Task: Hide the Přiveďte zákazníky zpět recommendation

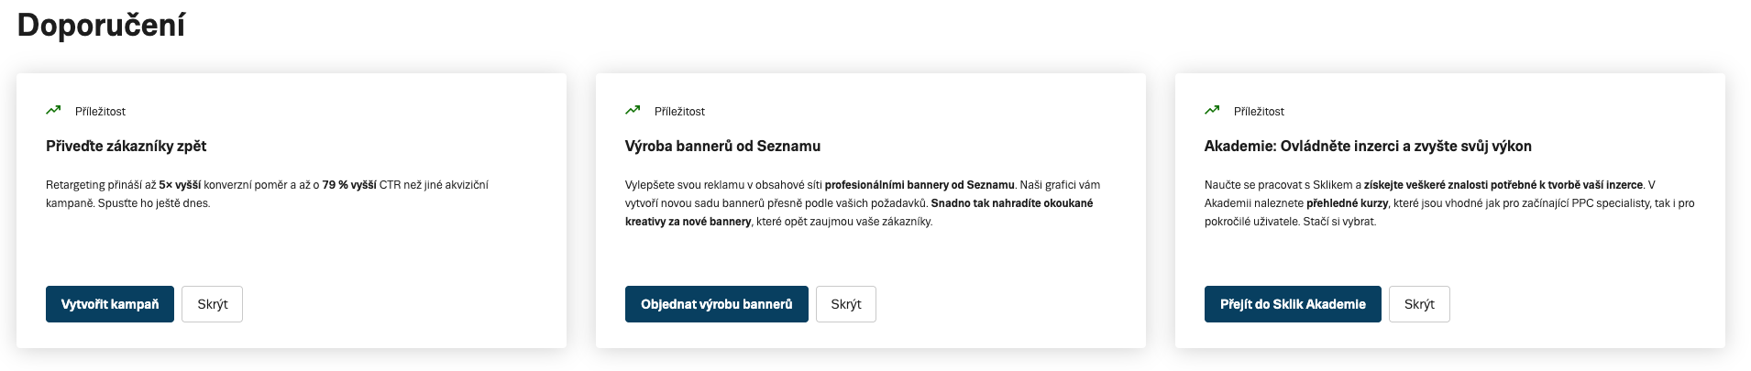Action: (212, 304)
